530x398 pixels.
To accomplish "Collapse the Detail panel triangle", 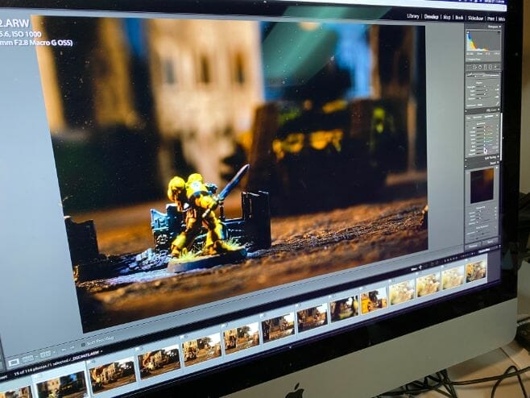I will [x=498, y=163].
